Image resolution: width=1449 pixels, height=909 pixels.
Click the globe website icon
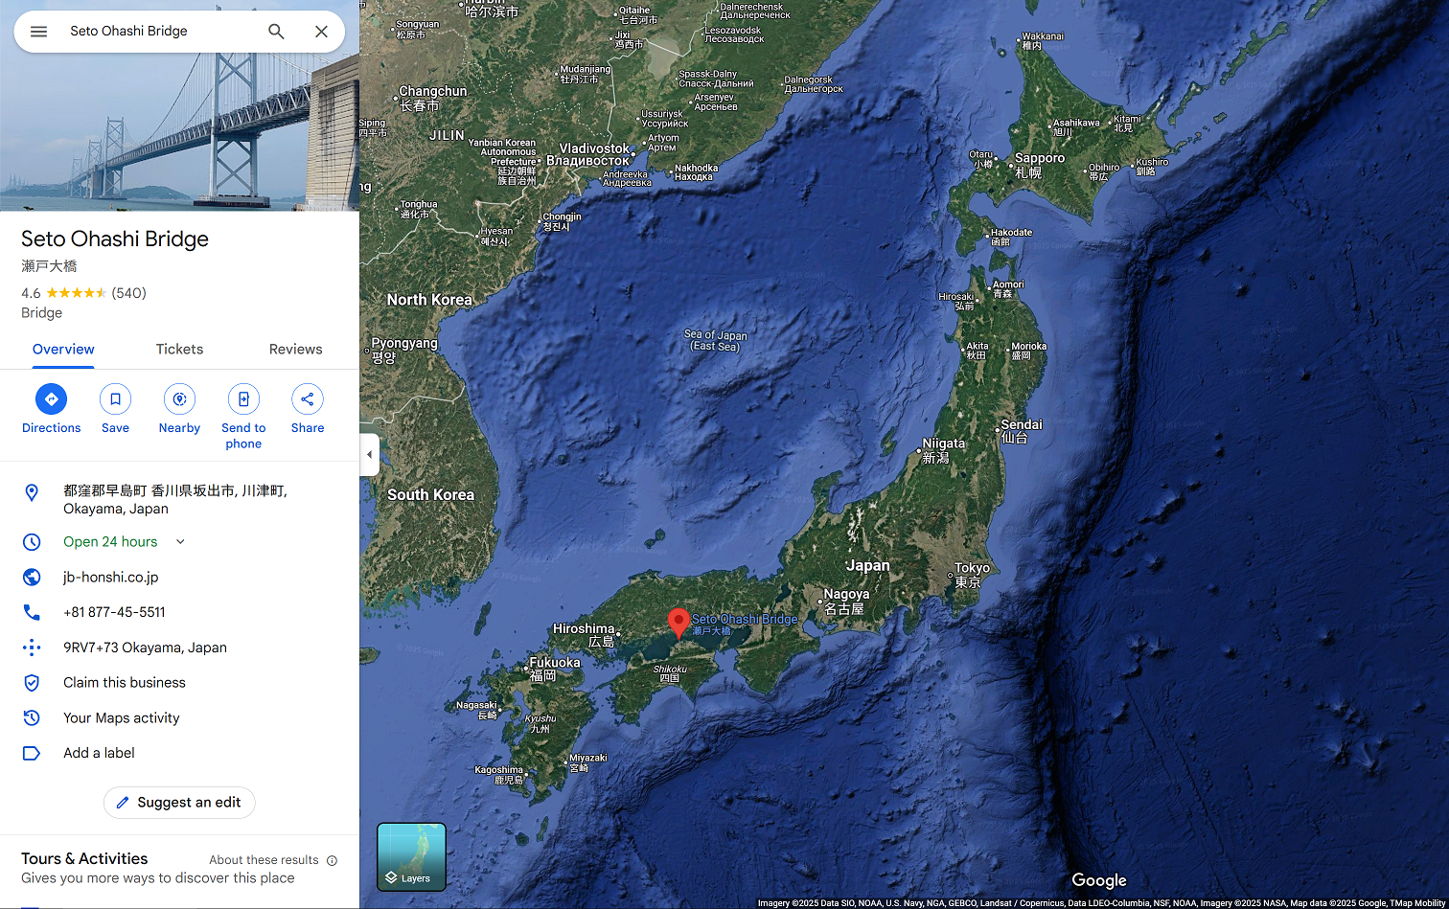pos(32,578)
